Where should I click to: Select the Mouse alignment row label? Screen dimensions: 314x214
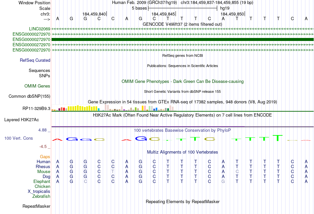[x=44, y=172]
